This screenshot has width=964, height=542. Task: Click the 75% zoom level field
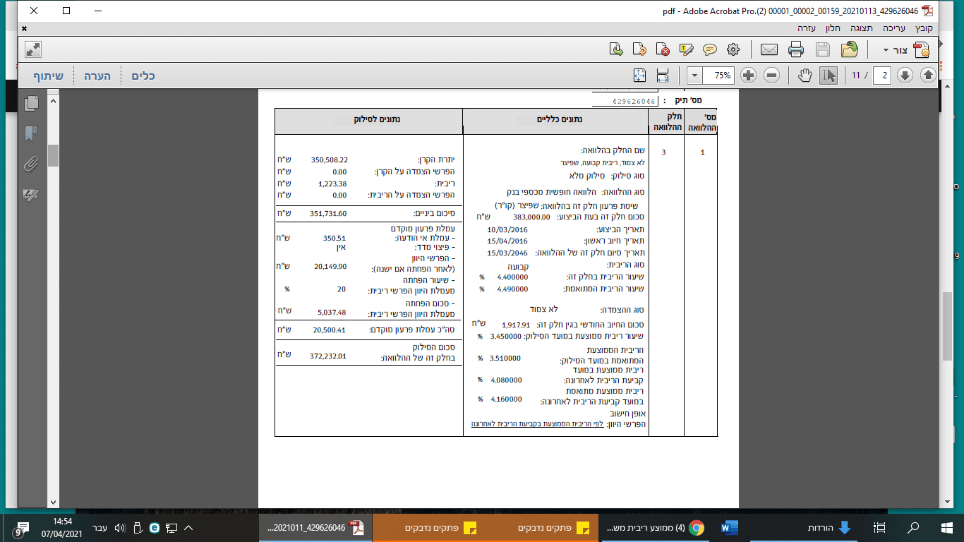(x=718, y=76)
